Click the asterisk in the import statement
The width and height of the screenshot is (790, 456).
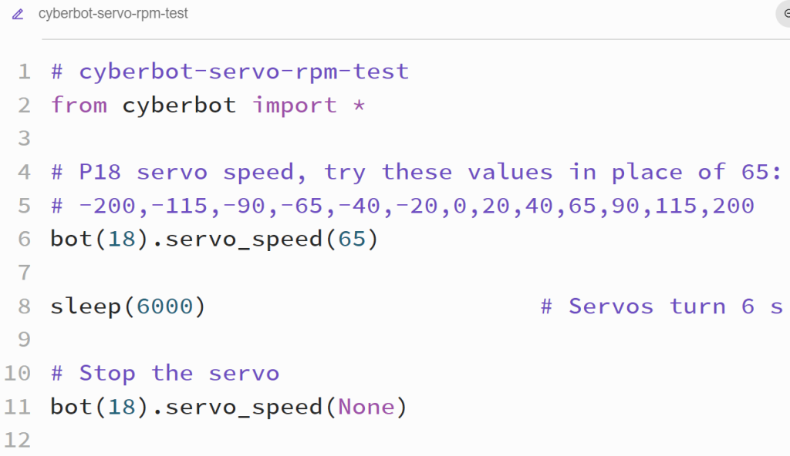[360, 103]
